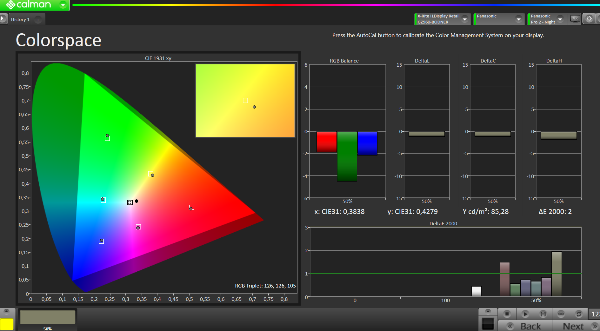The height and width of the screenshot is (331, 600).
Task: Click the 123 counter field
Action: point(595,314)
